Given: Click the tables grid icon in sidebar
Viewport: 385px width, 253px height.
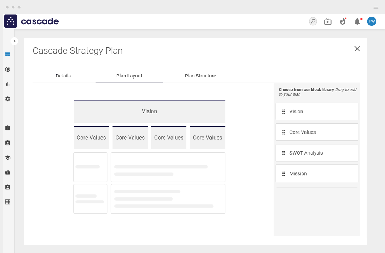Looking at the screenshot, I should [8, 202].
